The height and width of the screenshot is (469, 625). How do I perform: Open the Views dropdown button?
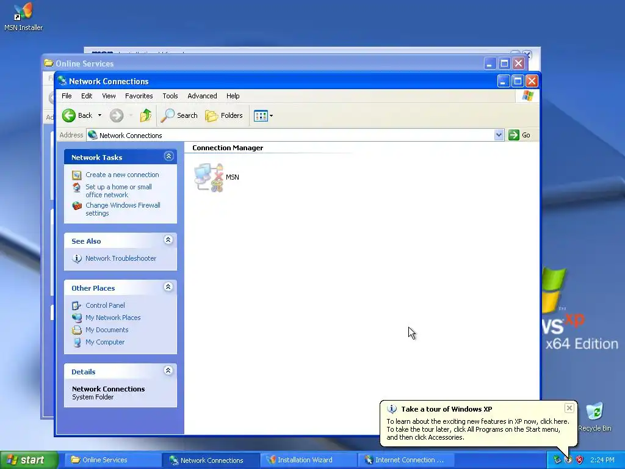pos(263,115)
